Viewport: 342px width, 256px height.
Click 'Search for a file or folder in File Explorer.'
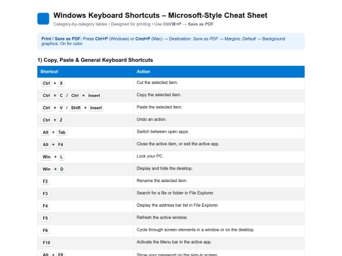175,193
